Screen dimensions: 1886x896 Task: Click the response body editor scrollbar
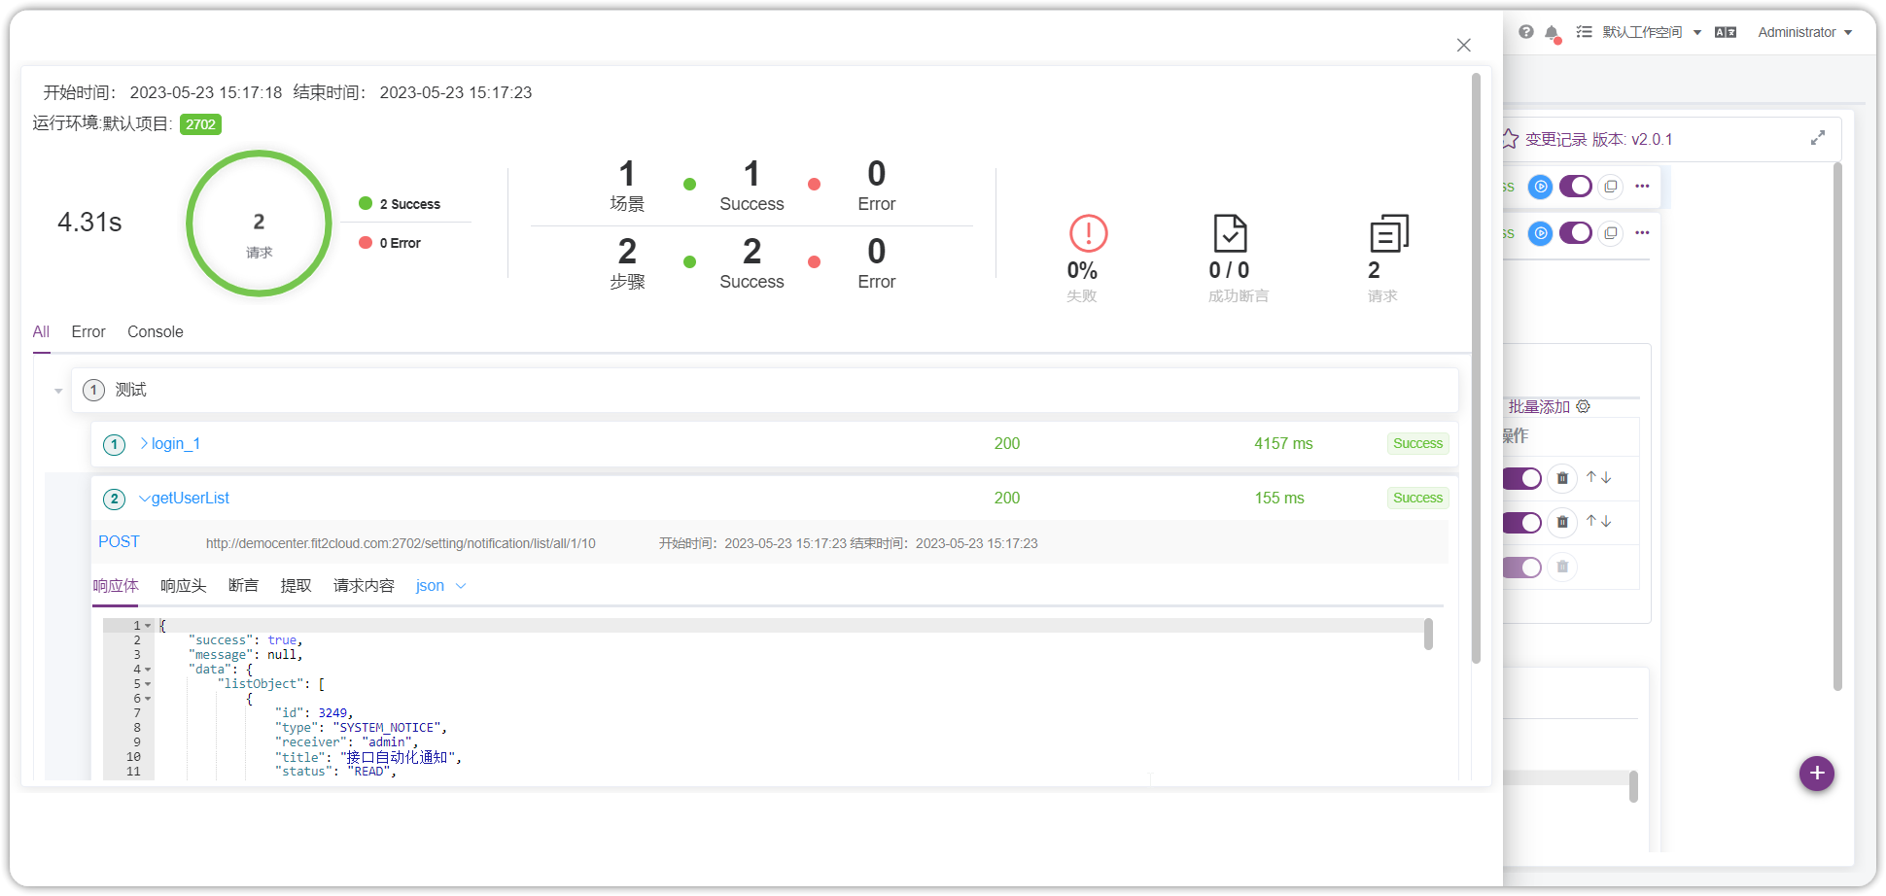(1428, 634)
